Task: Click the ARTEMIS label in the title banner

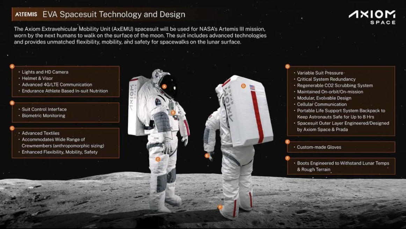Action: tap(26, 14)
